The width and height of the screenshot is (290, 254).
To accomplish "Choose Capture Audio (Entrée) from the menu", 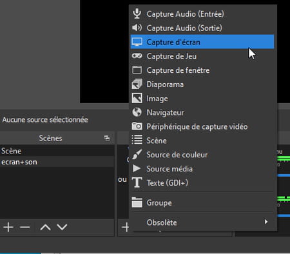I will [x=202, y=14].
